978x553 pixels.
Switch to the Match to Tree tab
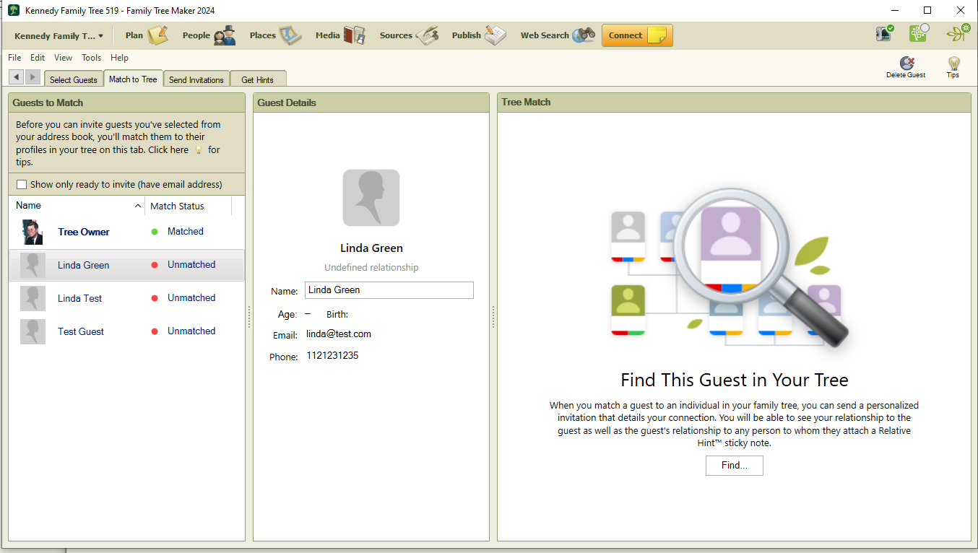[133, 79]
